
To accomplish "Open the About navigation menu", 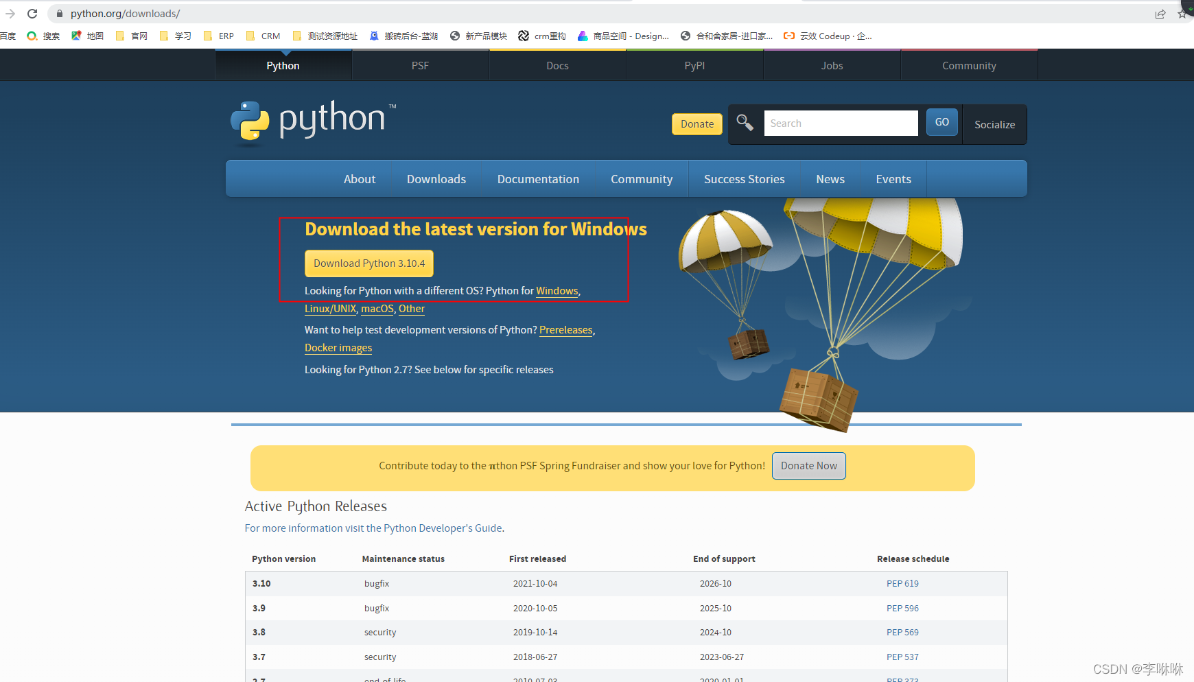I will [x=360, y=179].
